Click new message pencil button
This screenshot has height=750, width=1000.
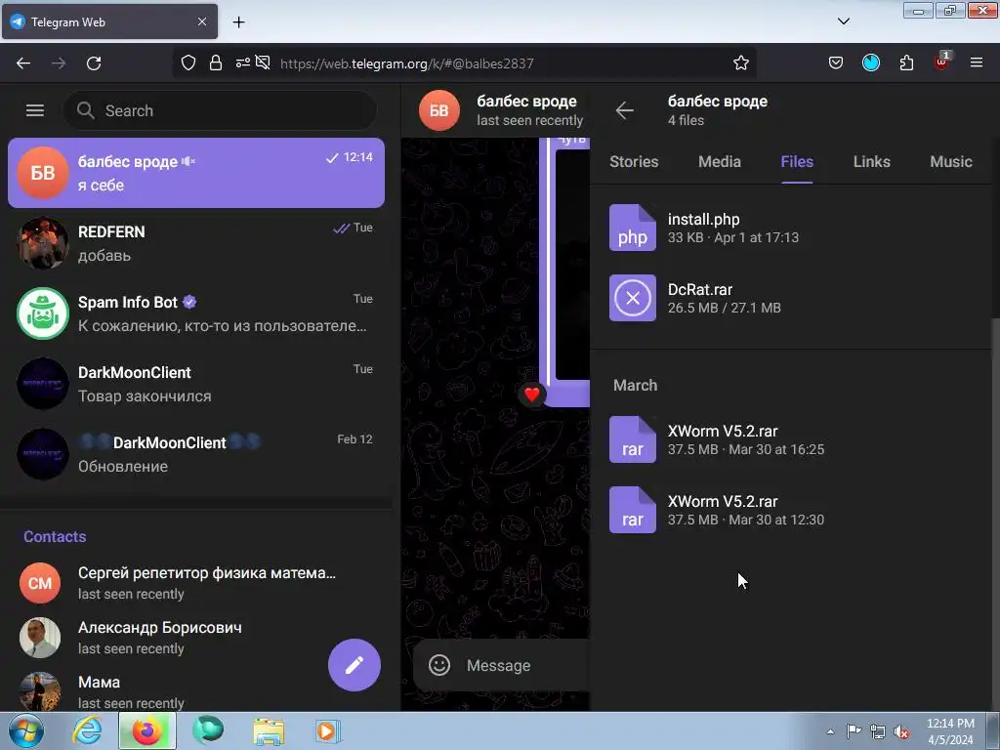click(x=354, y=664)
